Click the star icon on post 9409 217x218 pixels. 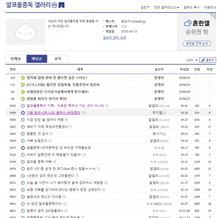click(23, 113)
